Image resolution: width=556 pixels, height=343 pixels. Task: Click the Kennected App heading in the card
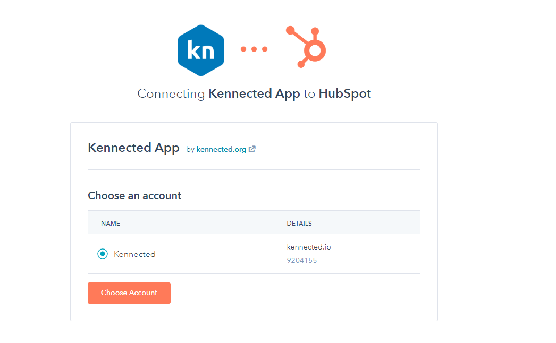pos(133,148)
